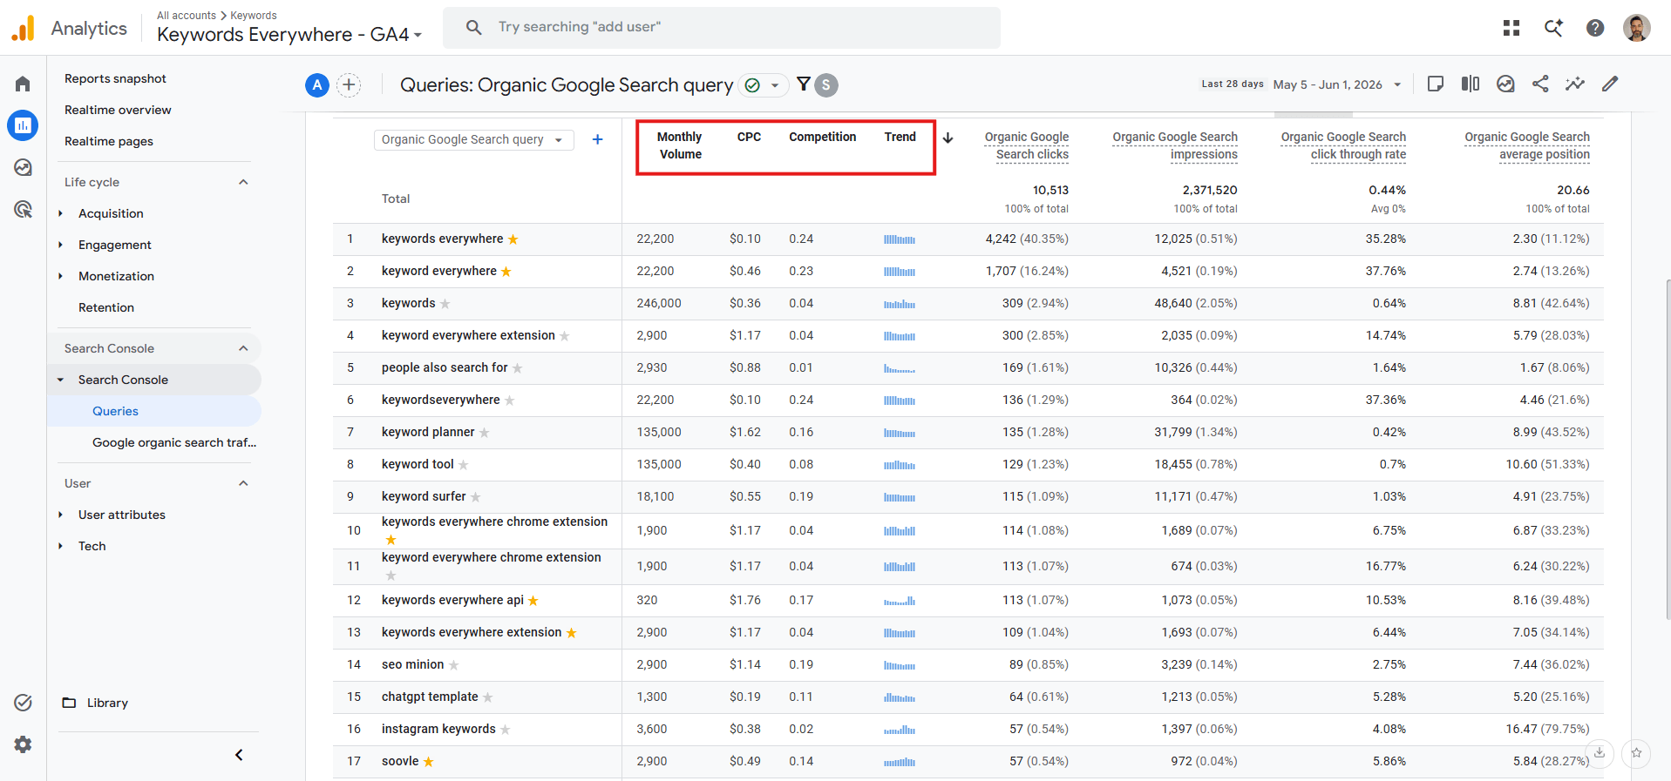This screenshot has height=781, width=1671.
Task: Click the edit comparisons columns icon
Action: 1471,84
